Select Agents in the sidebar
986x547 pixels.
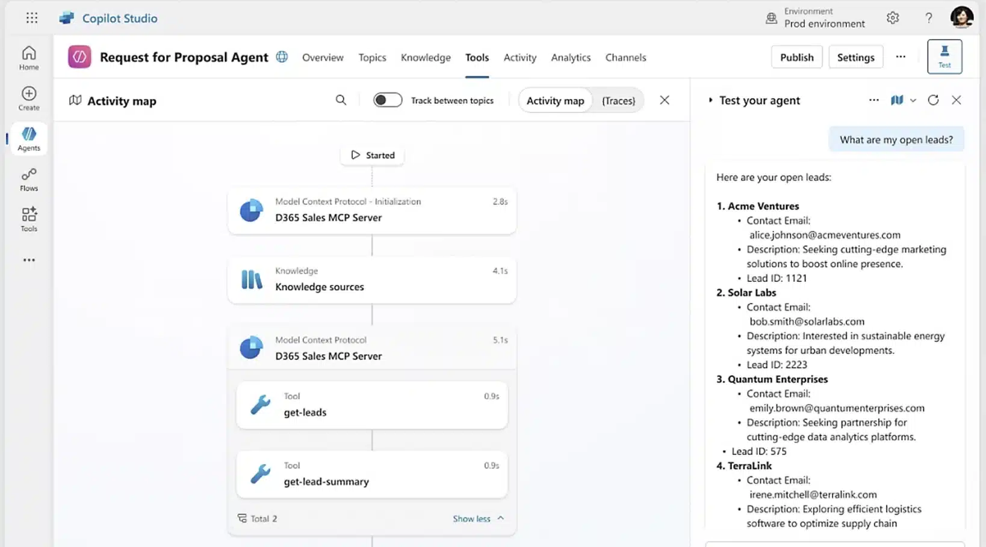click(x=29, y=139)
